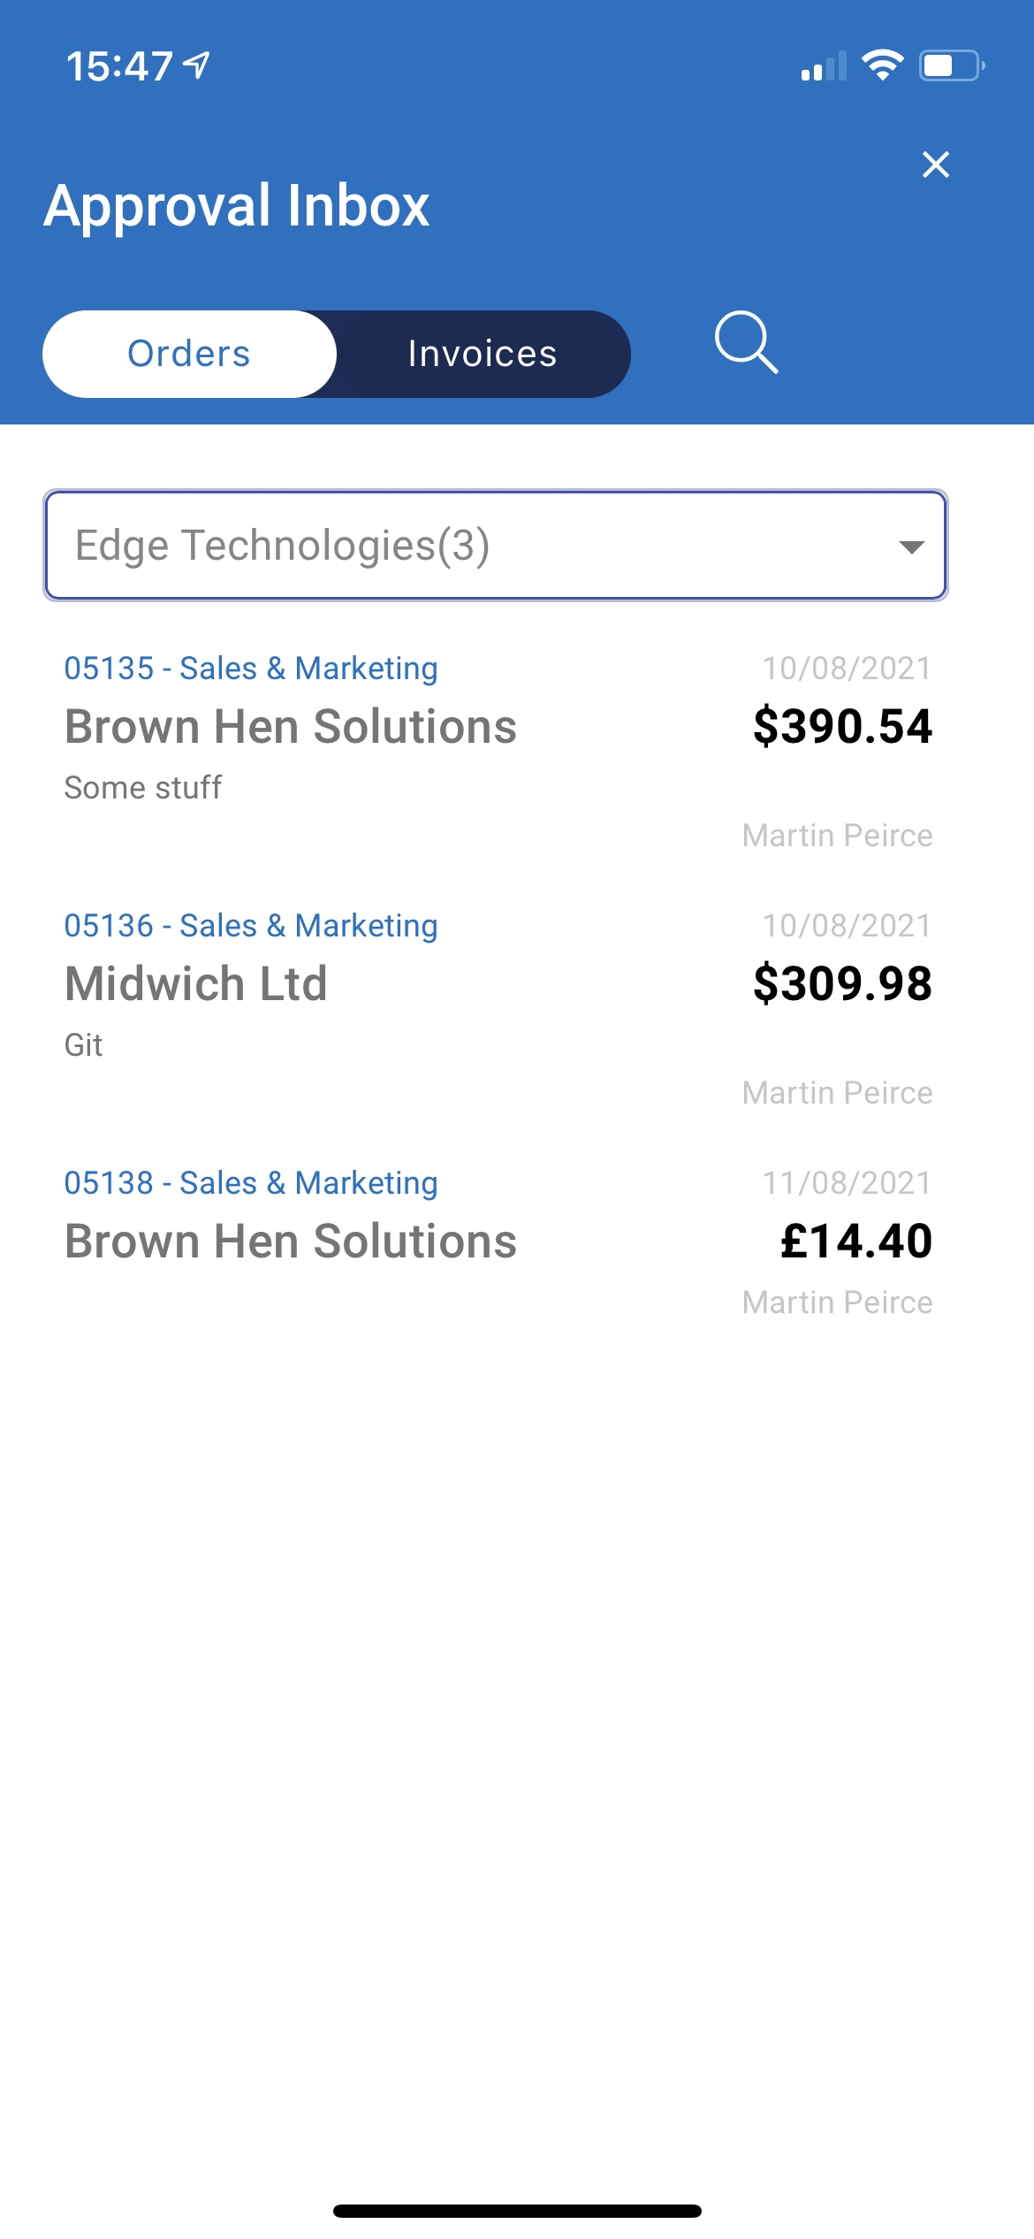Image resolution: width=1034 pixels, height=2239 pixels.
Task: Open order 05136 - Sales & Marketing link
Action: click(251, 926)
